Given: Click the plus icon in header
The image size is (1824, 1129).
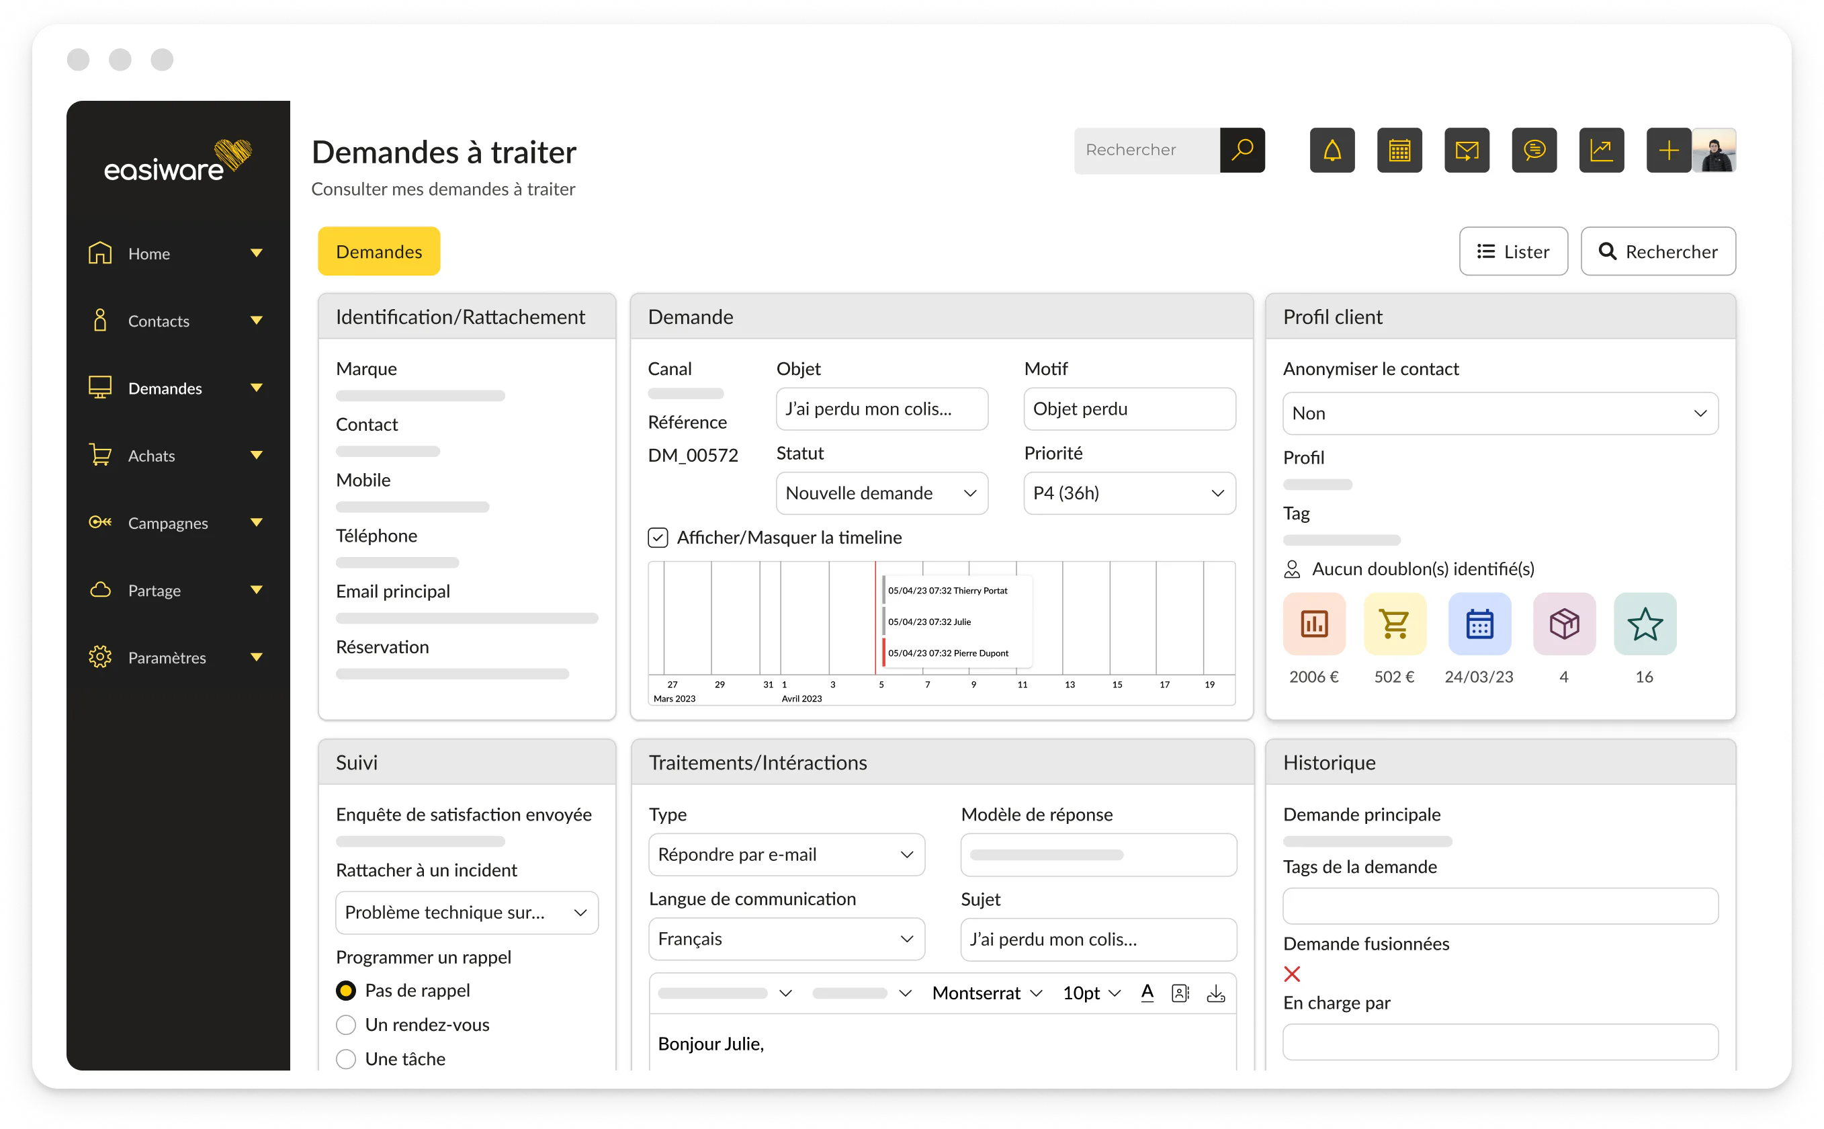Looking at the screenshot, I should [x=1668, y=151].
